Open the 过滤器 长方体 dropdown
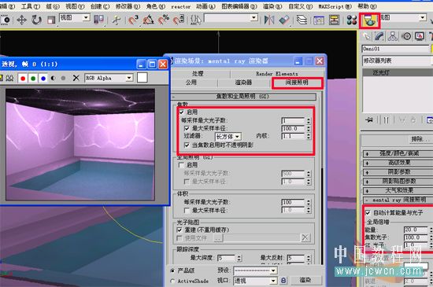433x287 pixels. point(228,137)
